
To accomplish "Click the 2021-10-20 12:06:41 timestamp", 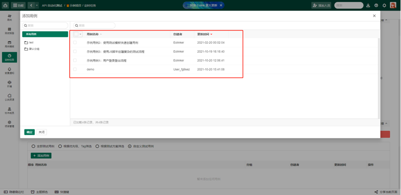I will (x=211, y=61).
